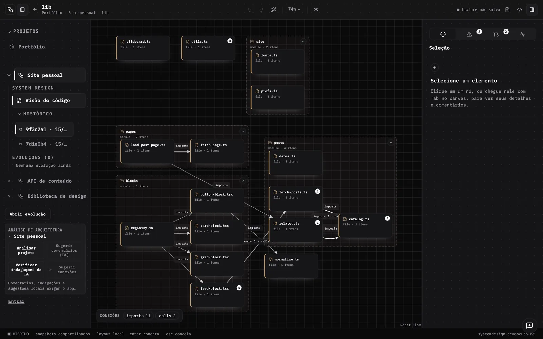Click Site pessoal breadcrumb in header
The width and height of the screenshot is (543, 339).
point(82,13)
